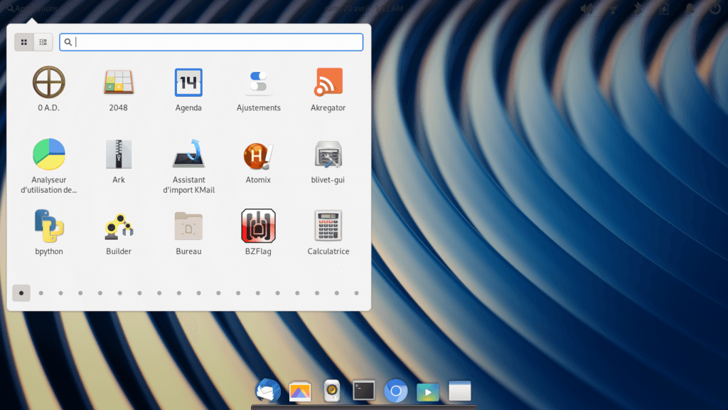Open the Bureau folder

tap(188, 233)
